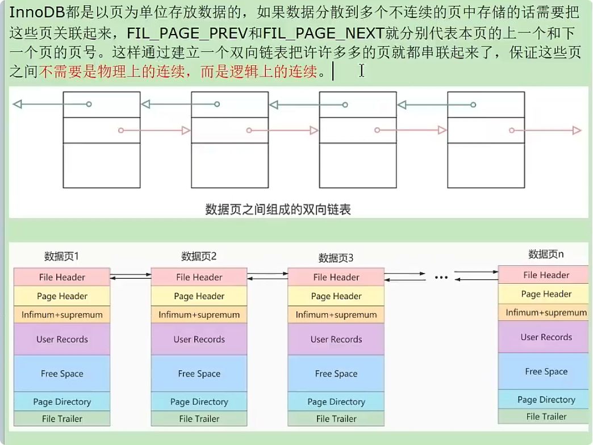This screenshot has width=593, height=445.
Task: Select the Page Directory block in 数据页2
Action: point(199,401)
